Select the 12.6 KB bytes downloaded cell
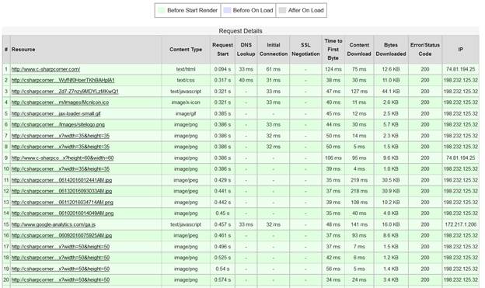This screenshot has height=288, width=485. 391,69
